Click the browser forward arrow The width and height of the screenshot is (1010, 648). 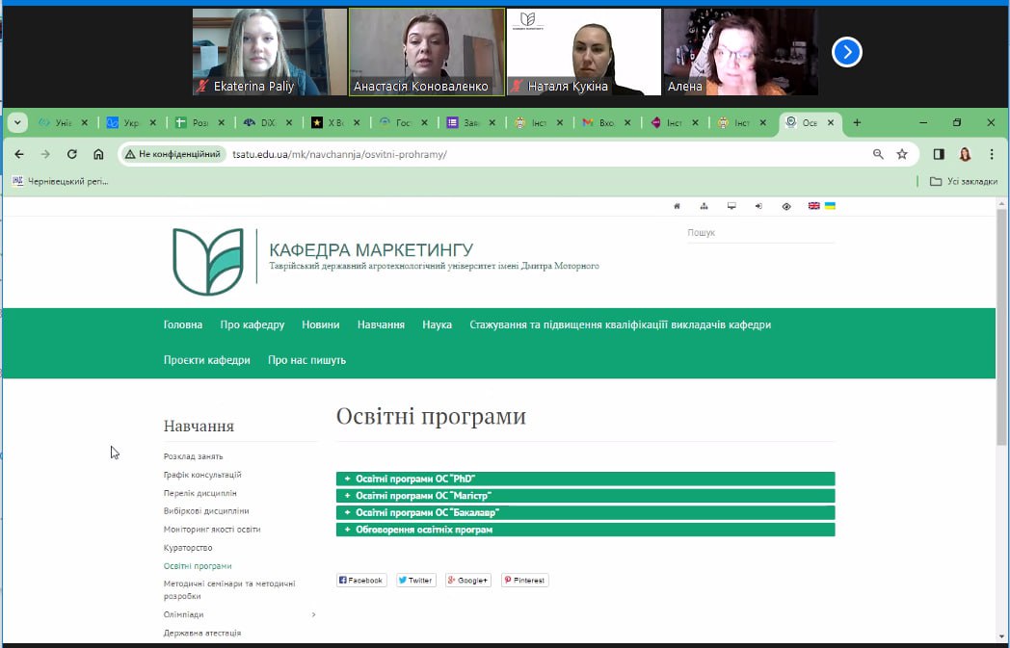tap(45, 154)
